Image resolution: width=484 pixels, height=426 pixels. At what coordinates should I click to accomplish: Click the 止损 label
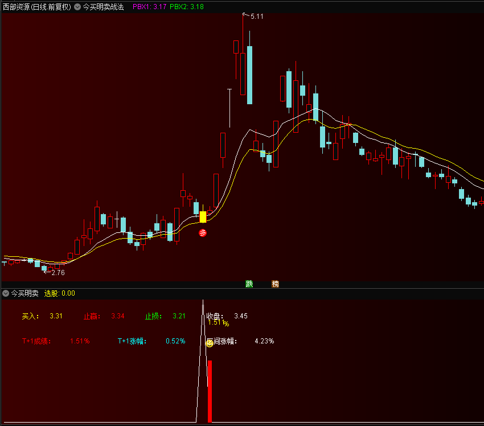153,317
